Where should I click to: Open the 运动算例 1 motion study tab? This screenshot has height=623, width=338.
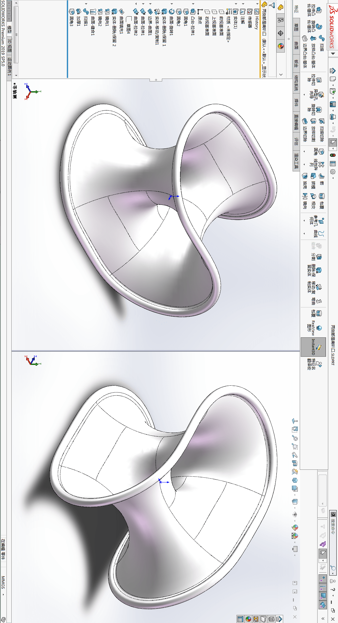tap(9, 67)
